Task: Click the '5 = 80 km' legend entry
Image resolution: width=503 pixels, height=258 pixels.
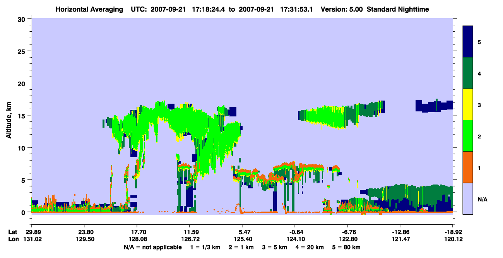Action: 347,247
